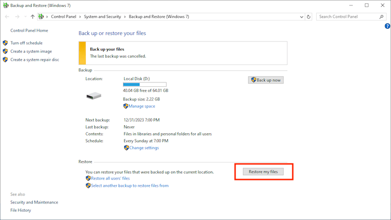Click '40.04 GB free of 64.01 GB' text
Screen dimensions: 391x220
pyautogui.click(x=146, y=90)
